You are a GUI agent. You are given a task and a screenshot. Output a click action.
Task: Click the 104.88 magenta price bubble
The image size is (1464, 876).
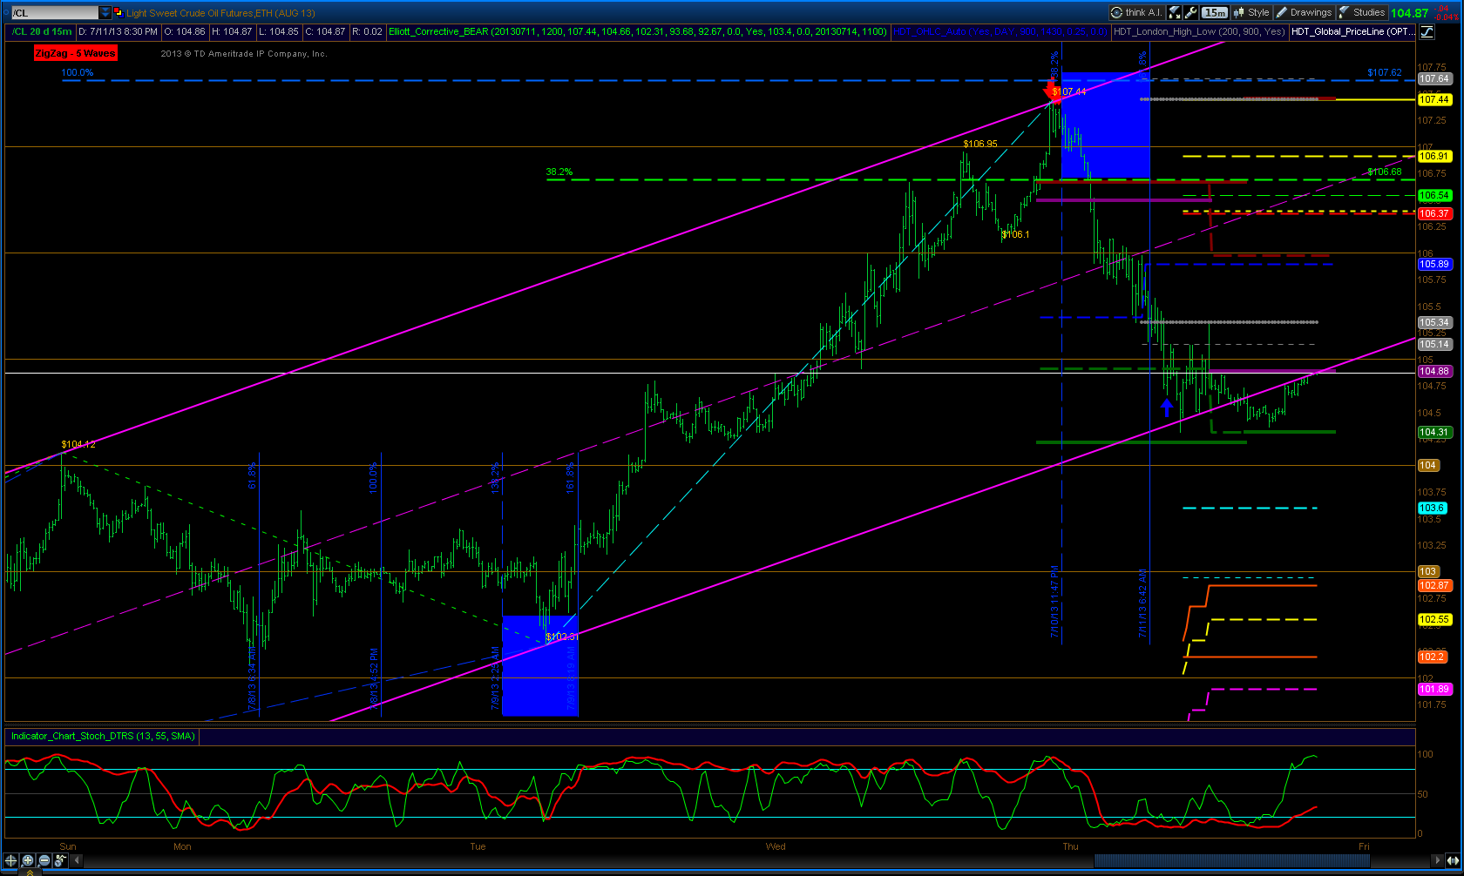click(x=1433, y=371)
